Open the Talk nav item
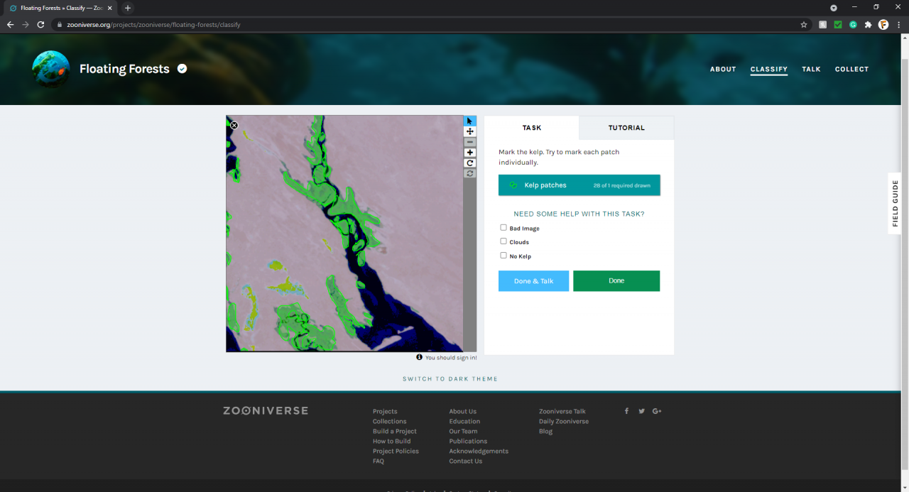 pos(811,70)
